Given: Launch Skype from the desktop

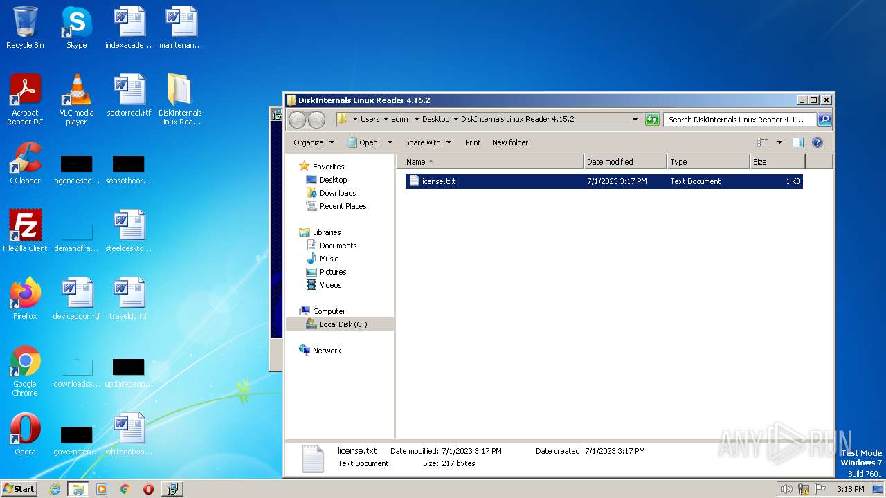Looking at the screenshot, I should coord(76,28).
